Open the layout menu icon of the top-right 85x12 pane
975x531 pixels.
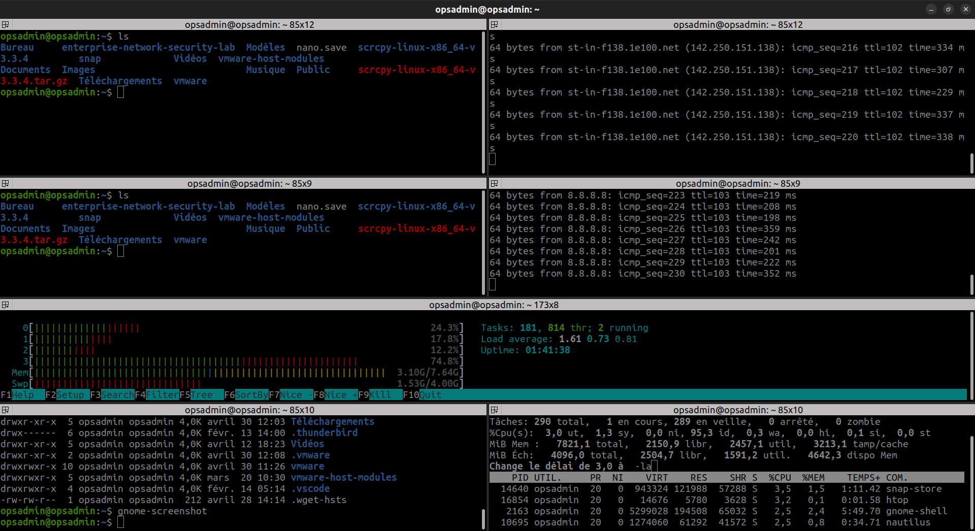click(494, 24)
